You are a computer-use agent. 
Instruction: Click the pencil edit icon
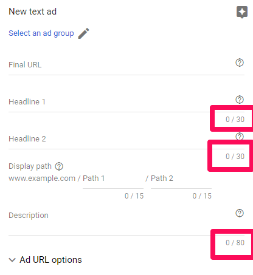click(83, 33)
